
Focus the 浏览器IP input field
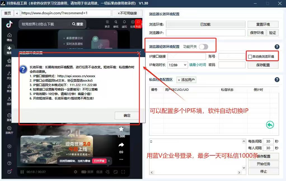206,33
